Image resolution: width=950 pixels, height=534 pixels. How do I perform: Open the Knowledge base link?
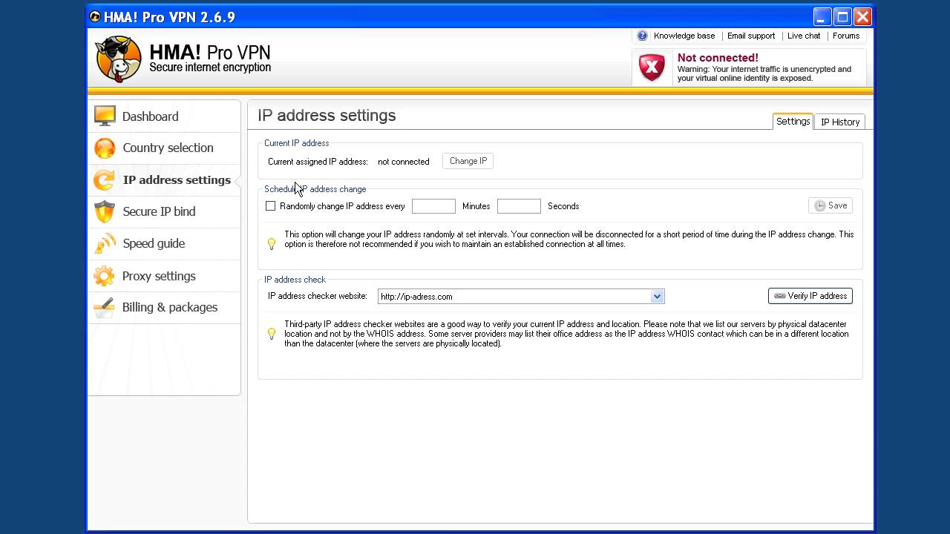coord(684,36)
